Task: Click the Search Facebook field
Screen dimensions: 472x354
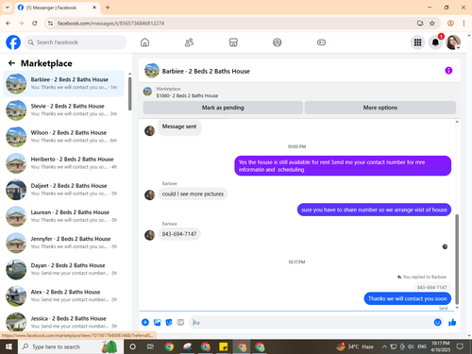Action: tap(76, 42)
